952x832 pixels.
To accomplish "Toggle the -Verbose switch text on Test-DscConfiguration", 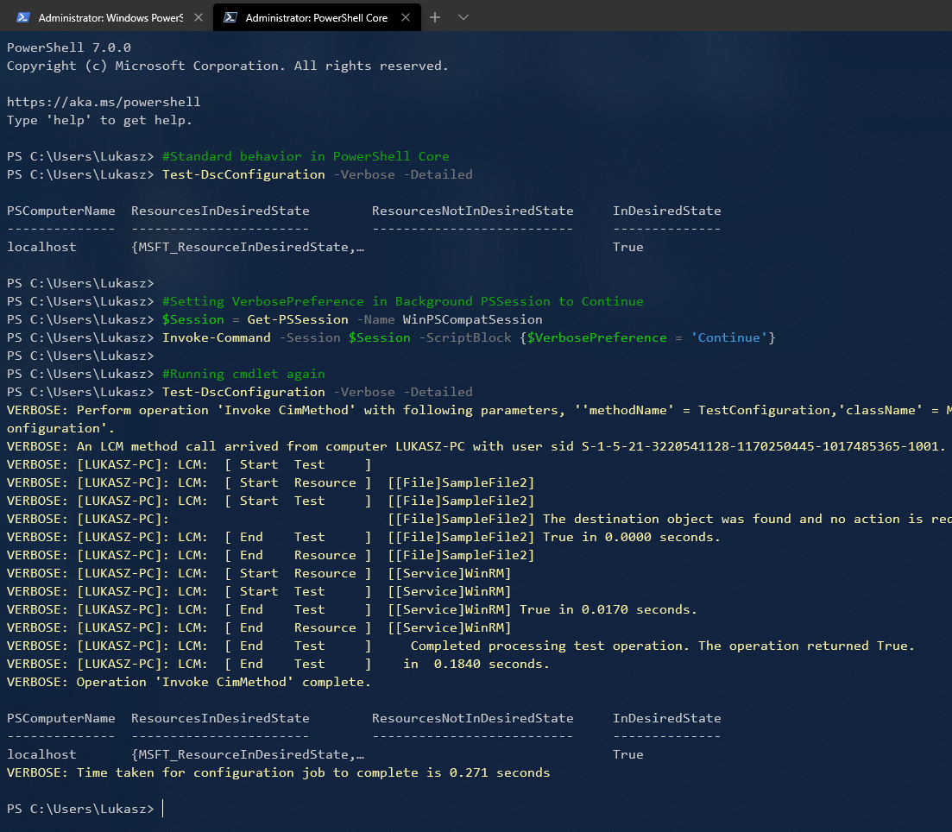I will (x=363, y=173).
